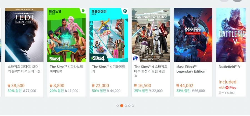Select the fifth carousel page dot
The image size is (250, 116).
click(133, 106)
